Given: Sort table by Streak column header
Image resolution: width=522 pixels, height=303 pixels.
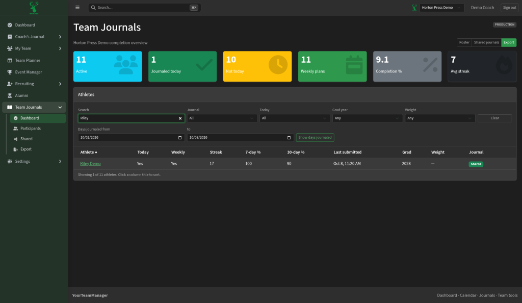Looking at the screenshot, I should (x=216, y=152).
